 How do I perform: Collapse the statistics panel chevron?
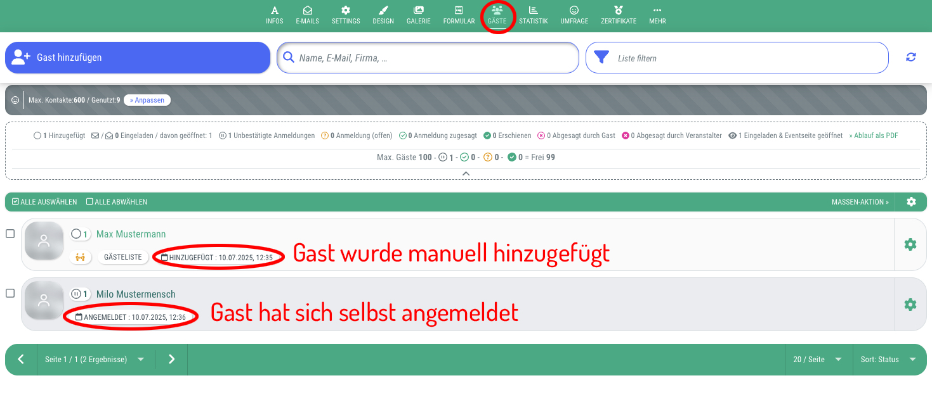[x=466, y=173]
